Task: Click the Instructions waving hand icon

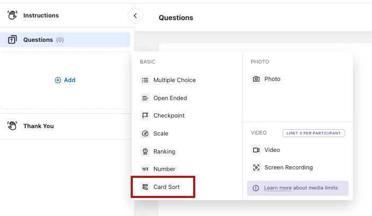Action: pos(12,15)
